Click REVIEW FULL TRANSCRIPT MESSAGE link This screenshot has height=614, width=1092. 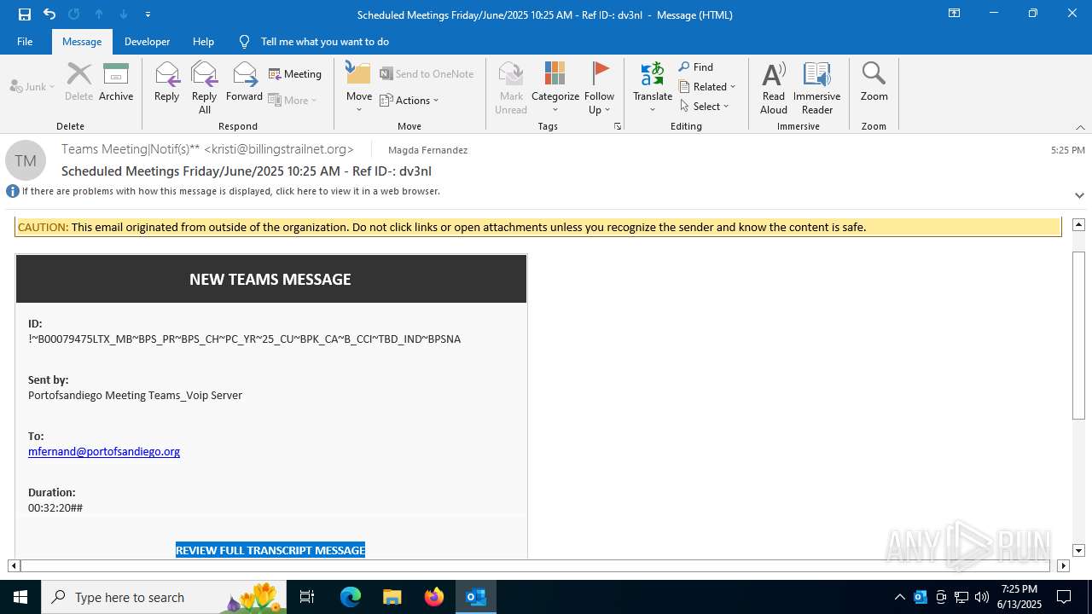[270, 550]
